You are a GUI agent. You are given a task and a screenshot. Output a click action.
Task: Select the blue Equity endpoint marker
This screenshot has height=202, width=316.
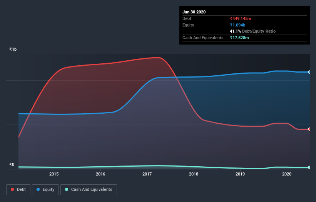[x=309, y=72]
